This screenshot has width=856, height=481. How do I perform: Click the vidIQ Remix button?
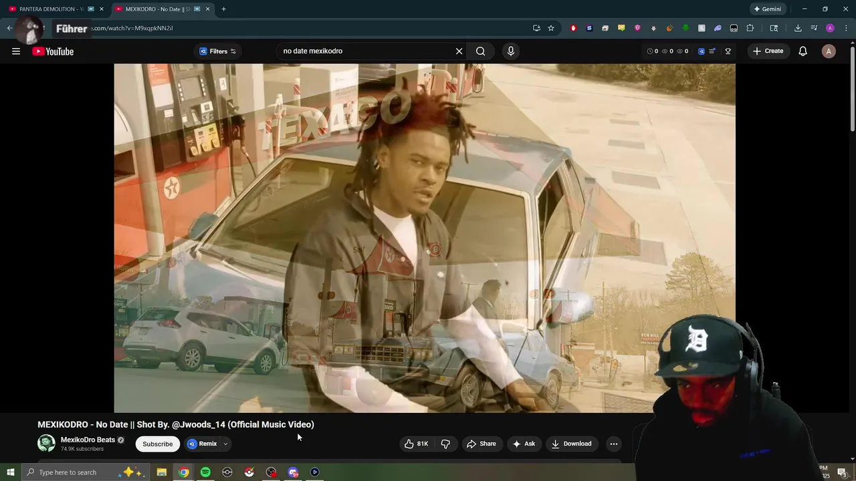[x=202, y=444]
